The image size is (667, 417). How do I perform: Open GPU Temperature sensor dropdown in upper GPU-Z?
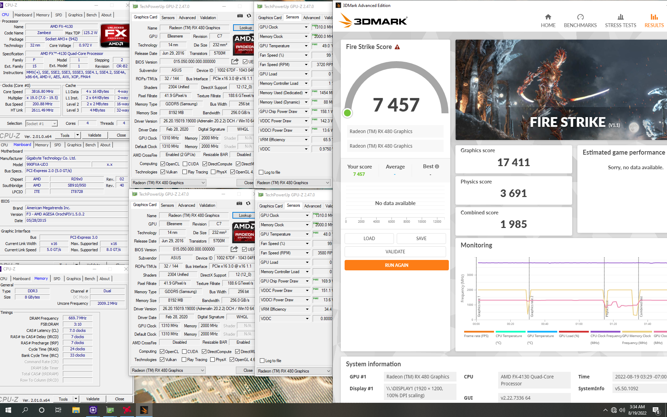pyautogui.click(x=306, y=46)
